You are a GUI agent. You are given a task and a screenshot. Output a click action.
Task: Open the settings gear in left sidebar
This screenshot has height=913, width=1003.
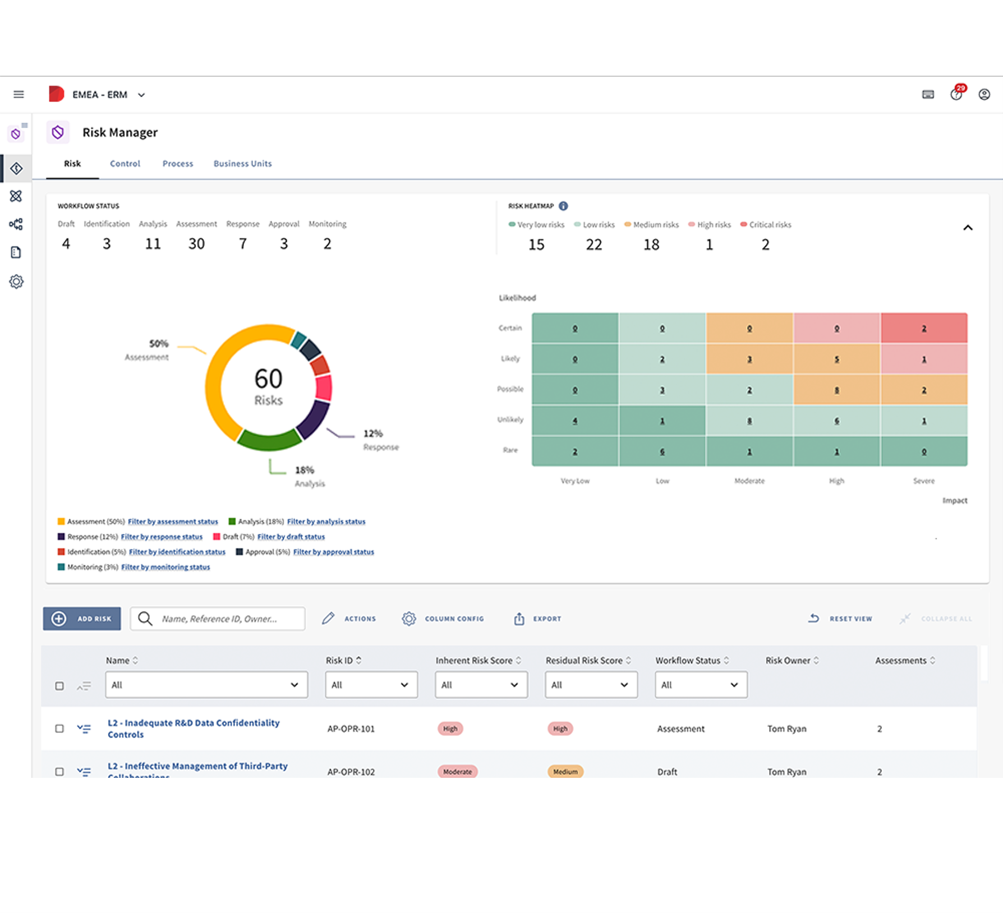click(16, 282)
